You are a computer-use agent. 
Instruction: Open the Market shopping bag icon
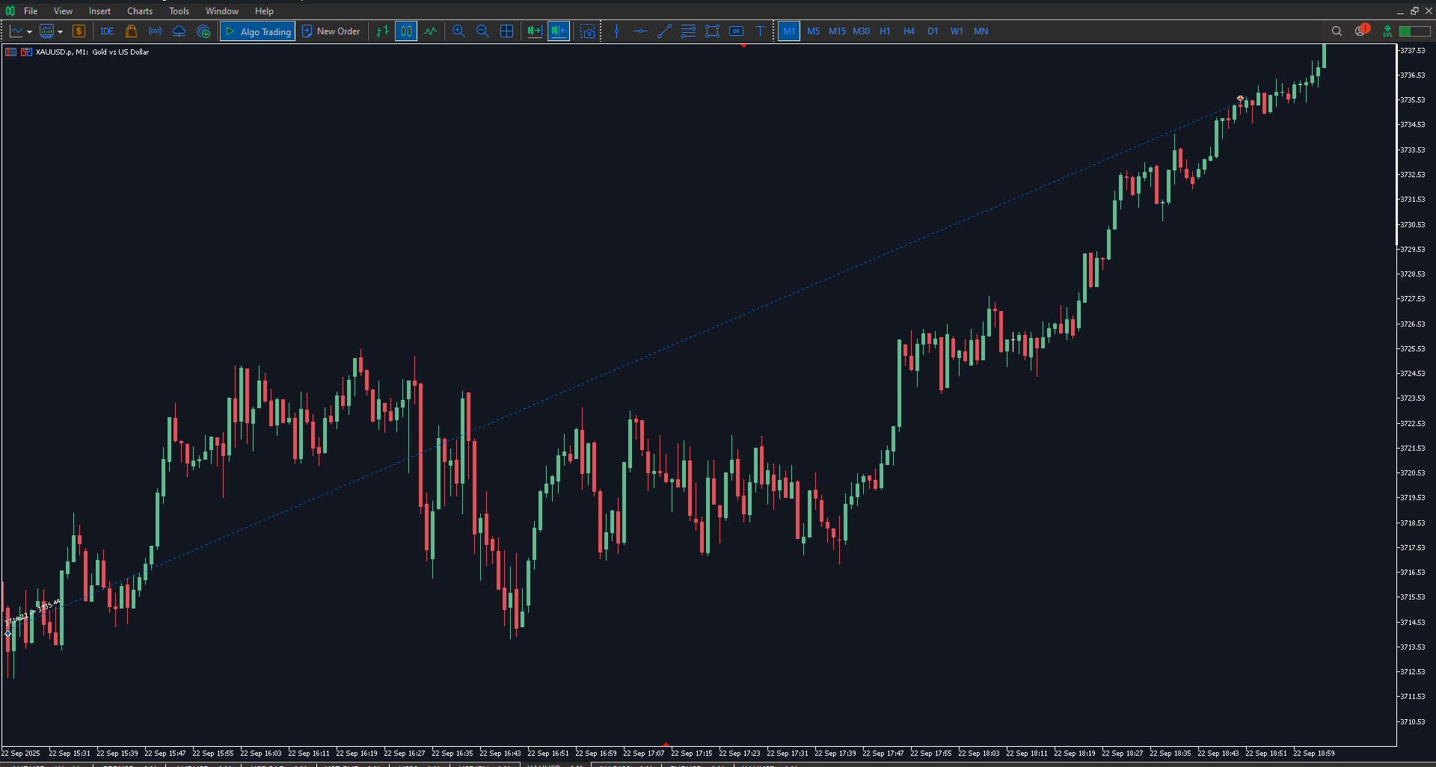coord(131,31)
